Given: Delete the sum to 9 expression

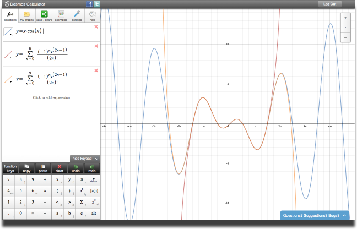Looking at the screenshot, I should tap(96, 70).
